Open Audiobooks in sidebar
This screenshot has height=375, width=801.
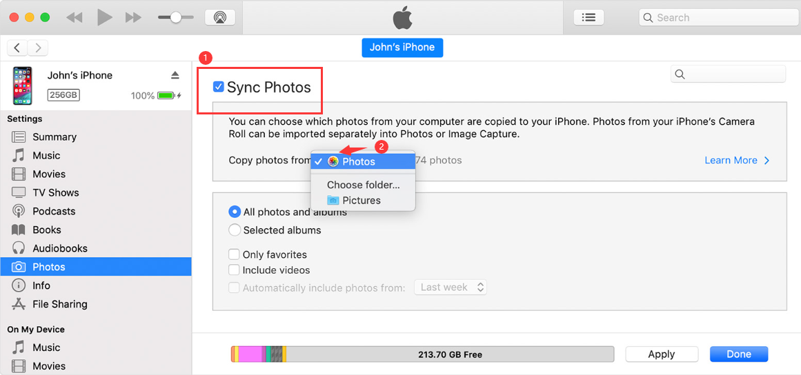pos(59,248)
